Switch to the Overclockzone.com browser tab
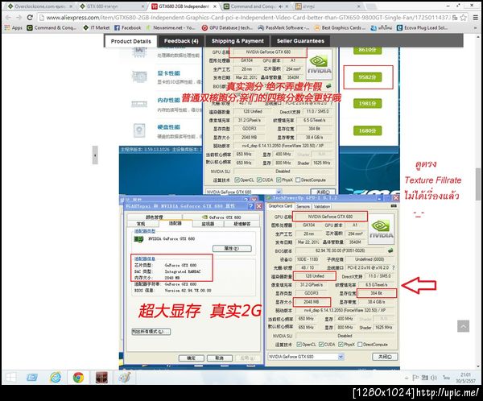Viewport: 483px width, 401px height. [39, 6]
